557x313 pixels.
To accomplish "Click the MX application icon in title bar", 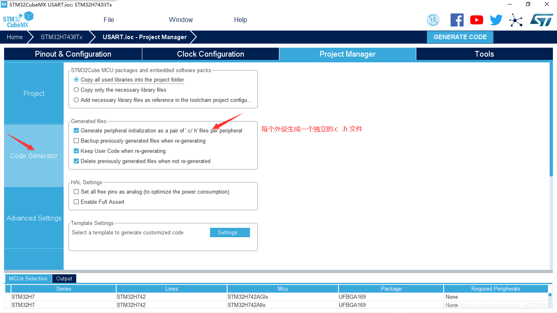I will point(4,4).
